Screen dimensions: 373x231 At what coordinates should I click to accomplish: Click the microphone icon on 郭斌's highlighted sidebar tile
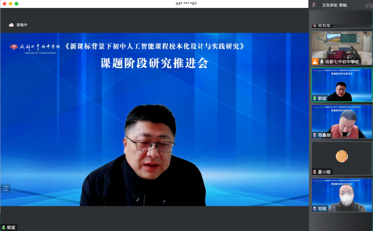[314, 99]
